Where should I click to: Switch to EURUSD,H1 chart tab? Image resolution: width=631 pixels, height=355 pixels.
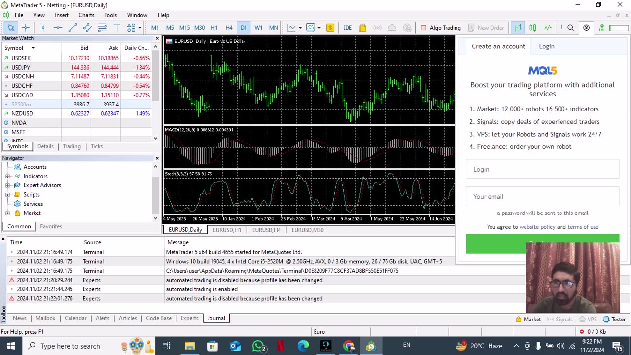coord(227,230)
